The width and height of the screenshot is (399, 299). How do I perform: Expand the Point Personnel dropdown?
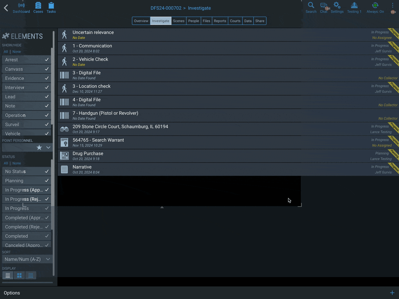point(48,147)
